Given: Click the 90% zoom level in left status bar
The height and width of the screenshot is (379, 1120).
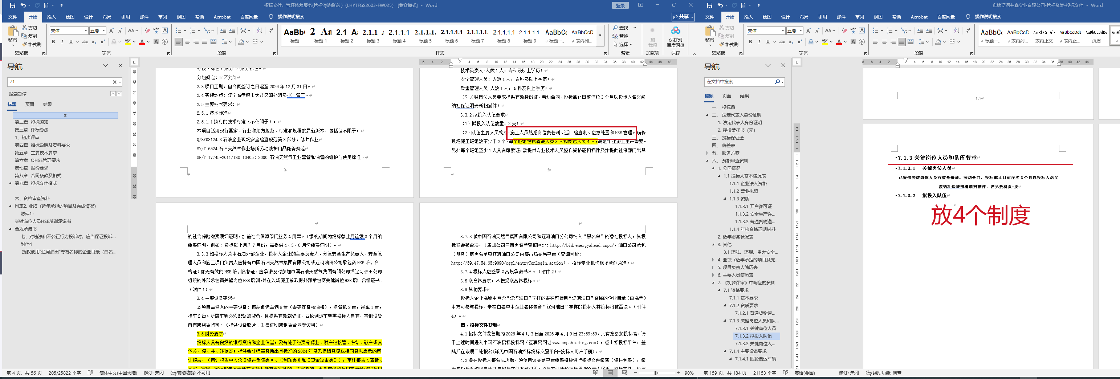Looking at the screenshot, I should click(689, 373).
